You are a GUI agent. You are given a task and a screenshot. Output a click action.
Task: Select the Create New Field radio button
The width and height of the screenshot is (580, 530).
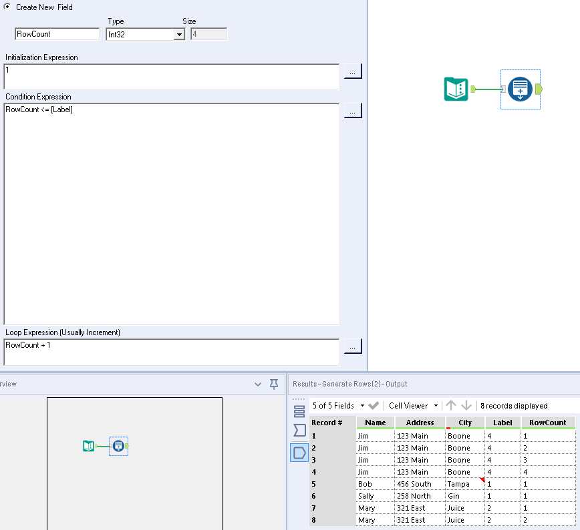pos(7,7)
